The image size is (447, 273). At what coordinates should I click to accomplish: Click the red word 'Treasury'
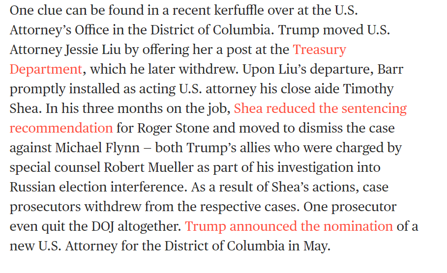tap(319, 50)
